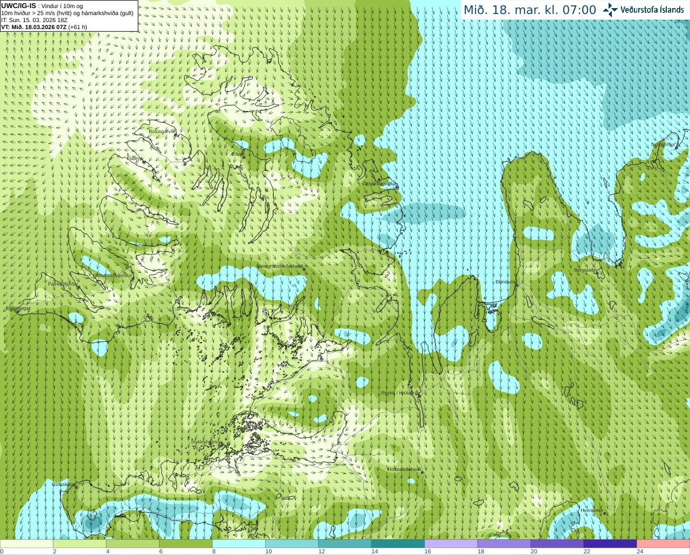Select the Bergstaðir station label
The width and height of the screenshot is (690, 555).
pyautogui.click(x=585, y=270)
